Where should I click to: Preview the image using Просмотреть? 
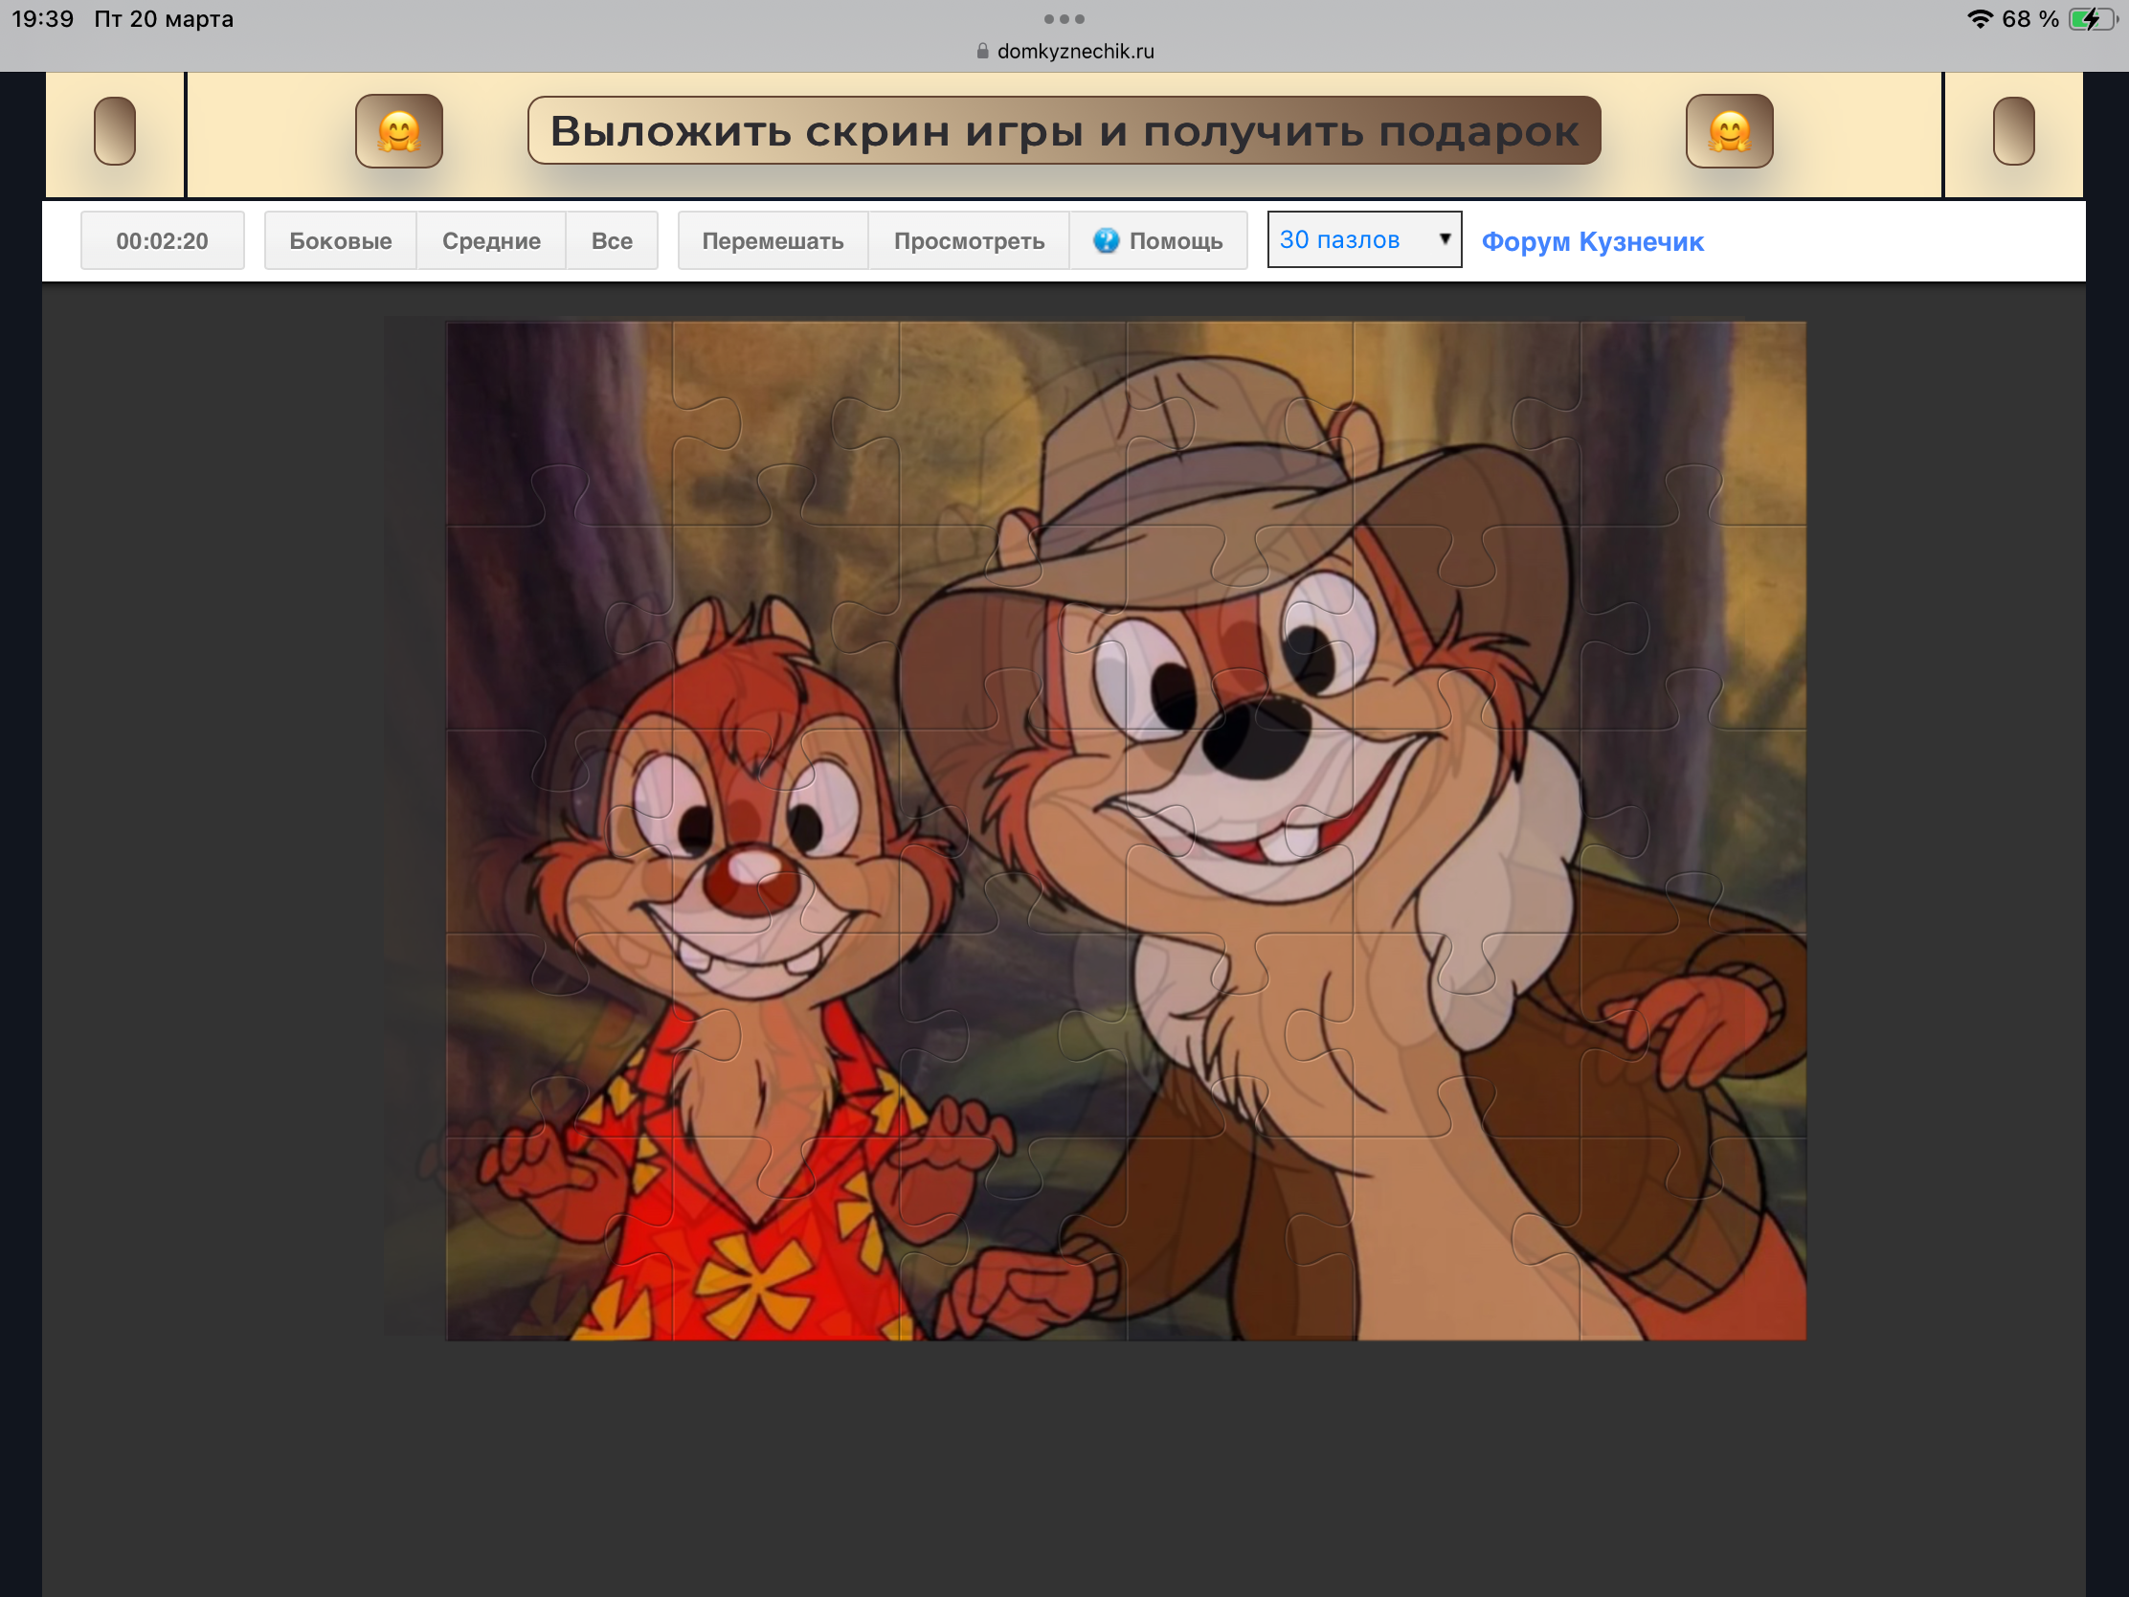[x=968, y=240]
